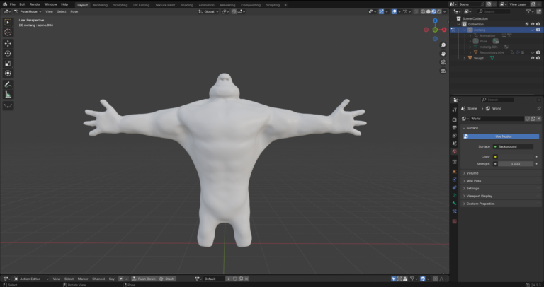Adjust the world Strength slider
The image size is (544, 287).
pos(513,163)
